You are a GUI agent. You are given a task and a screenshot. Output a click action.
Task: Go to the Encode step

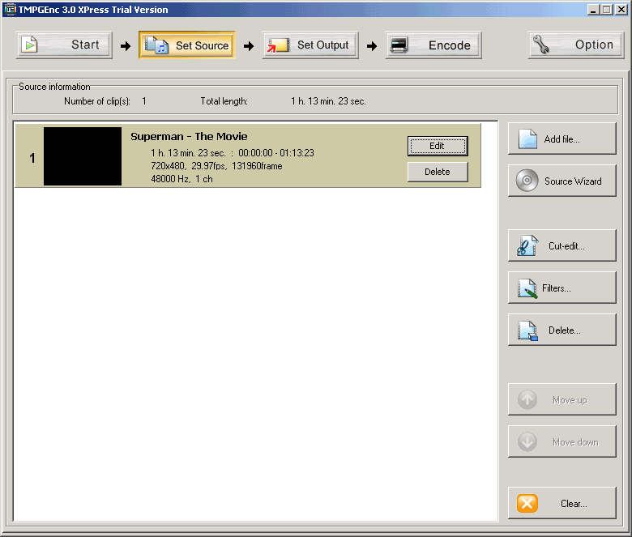[x=433, y=45]
